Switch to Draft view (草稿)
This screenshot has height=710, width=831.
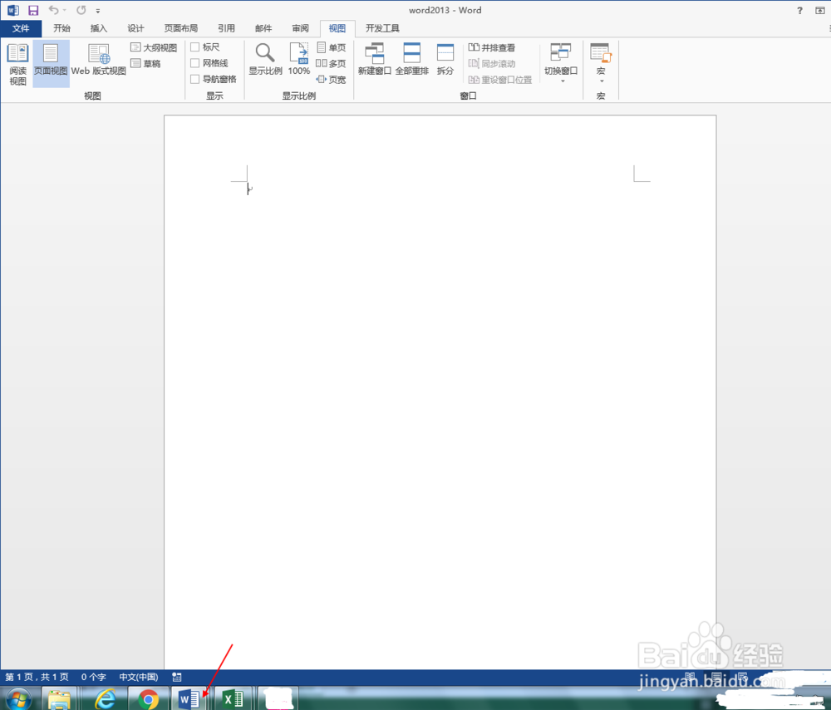145,64
